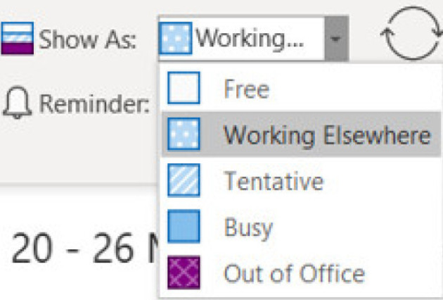Expand the Show As dropdown arrow
This screenshot has width=443, height=300.
click(338, 37)
